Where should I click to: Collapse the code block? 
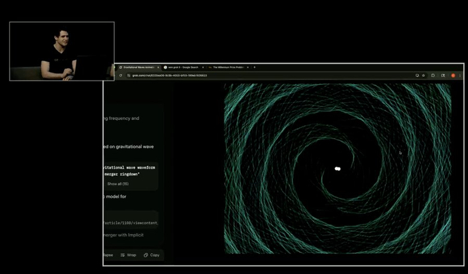(108, 255)
